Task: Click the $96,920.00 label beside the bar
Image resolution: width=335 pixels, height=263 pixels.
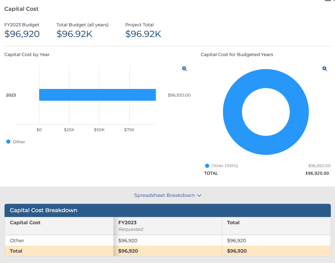Action: click(179, 95)
